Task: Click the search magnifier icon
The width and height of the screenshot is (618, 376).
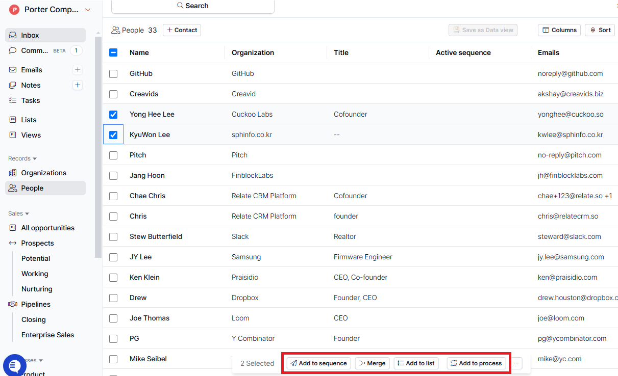Action: [180, 6]
